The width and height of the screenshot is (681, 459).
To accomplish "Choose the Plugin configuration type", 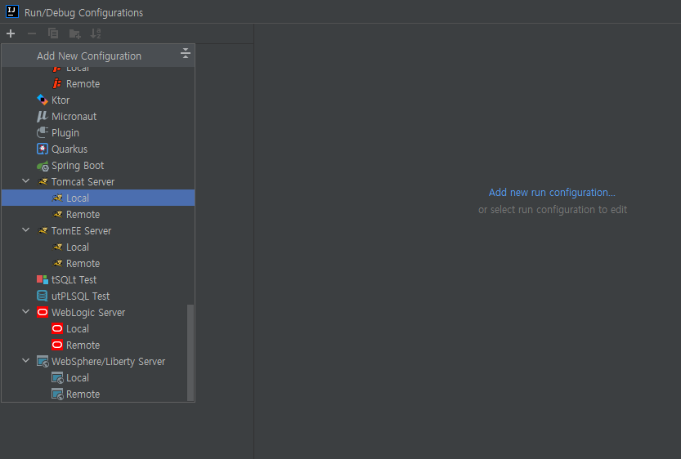I will 98,133.
